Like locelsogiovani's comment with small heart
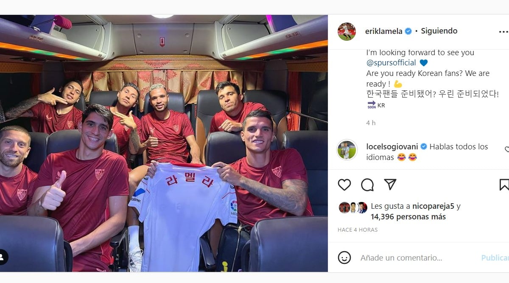 (507, 149)
